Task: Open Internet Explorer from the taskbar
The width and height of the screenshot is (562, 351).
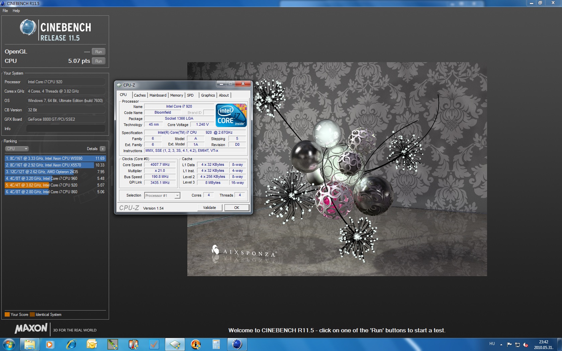Action: point(71,344)
